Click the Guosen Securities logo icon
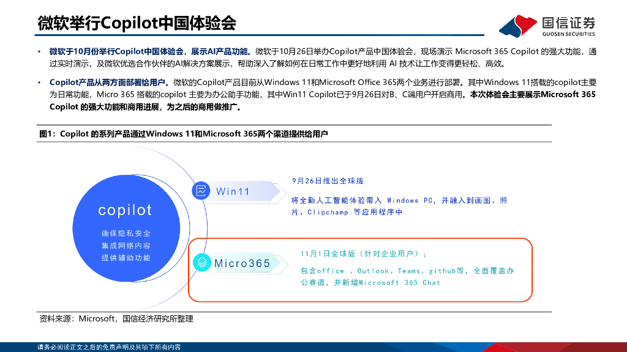 tap(518, 26)
